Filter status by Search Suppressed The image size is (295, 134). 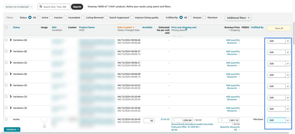coord(106,18)
